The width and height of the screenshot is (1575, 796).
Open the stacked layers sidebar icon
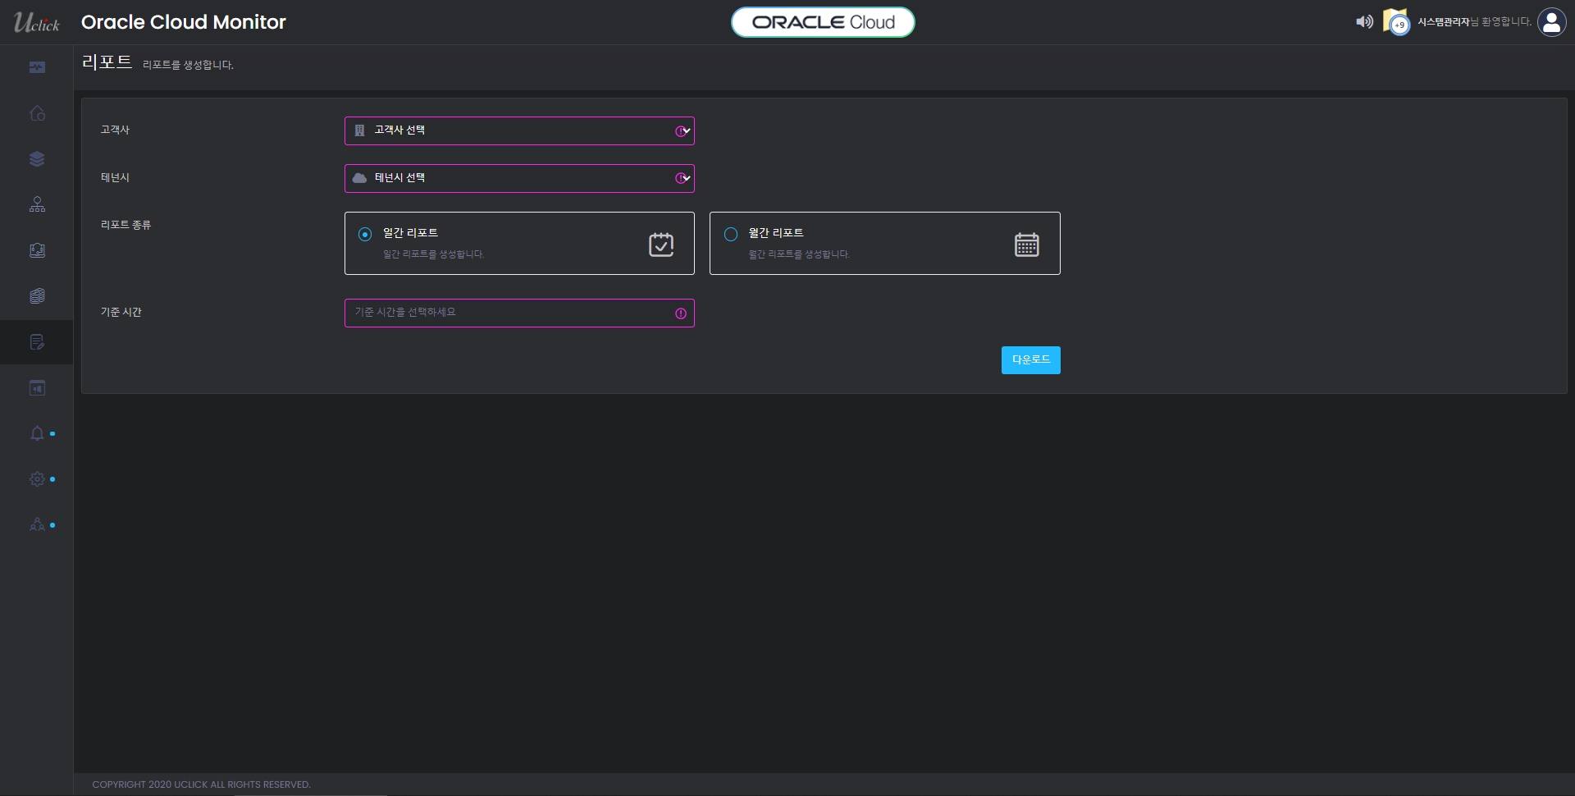(x=37, y=159)
